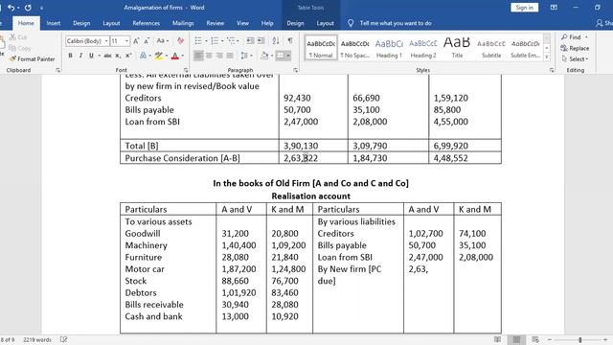Apply the yellow text highlight color

(158, 56)
